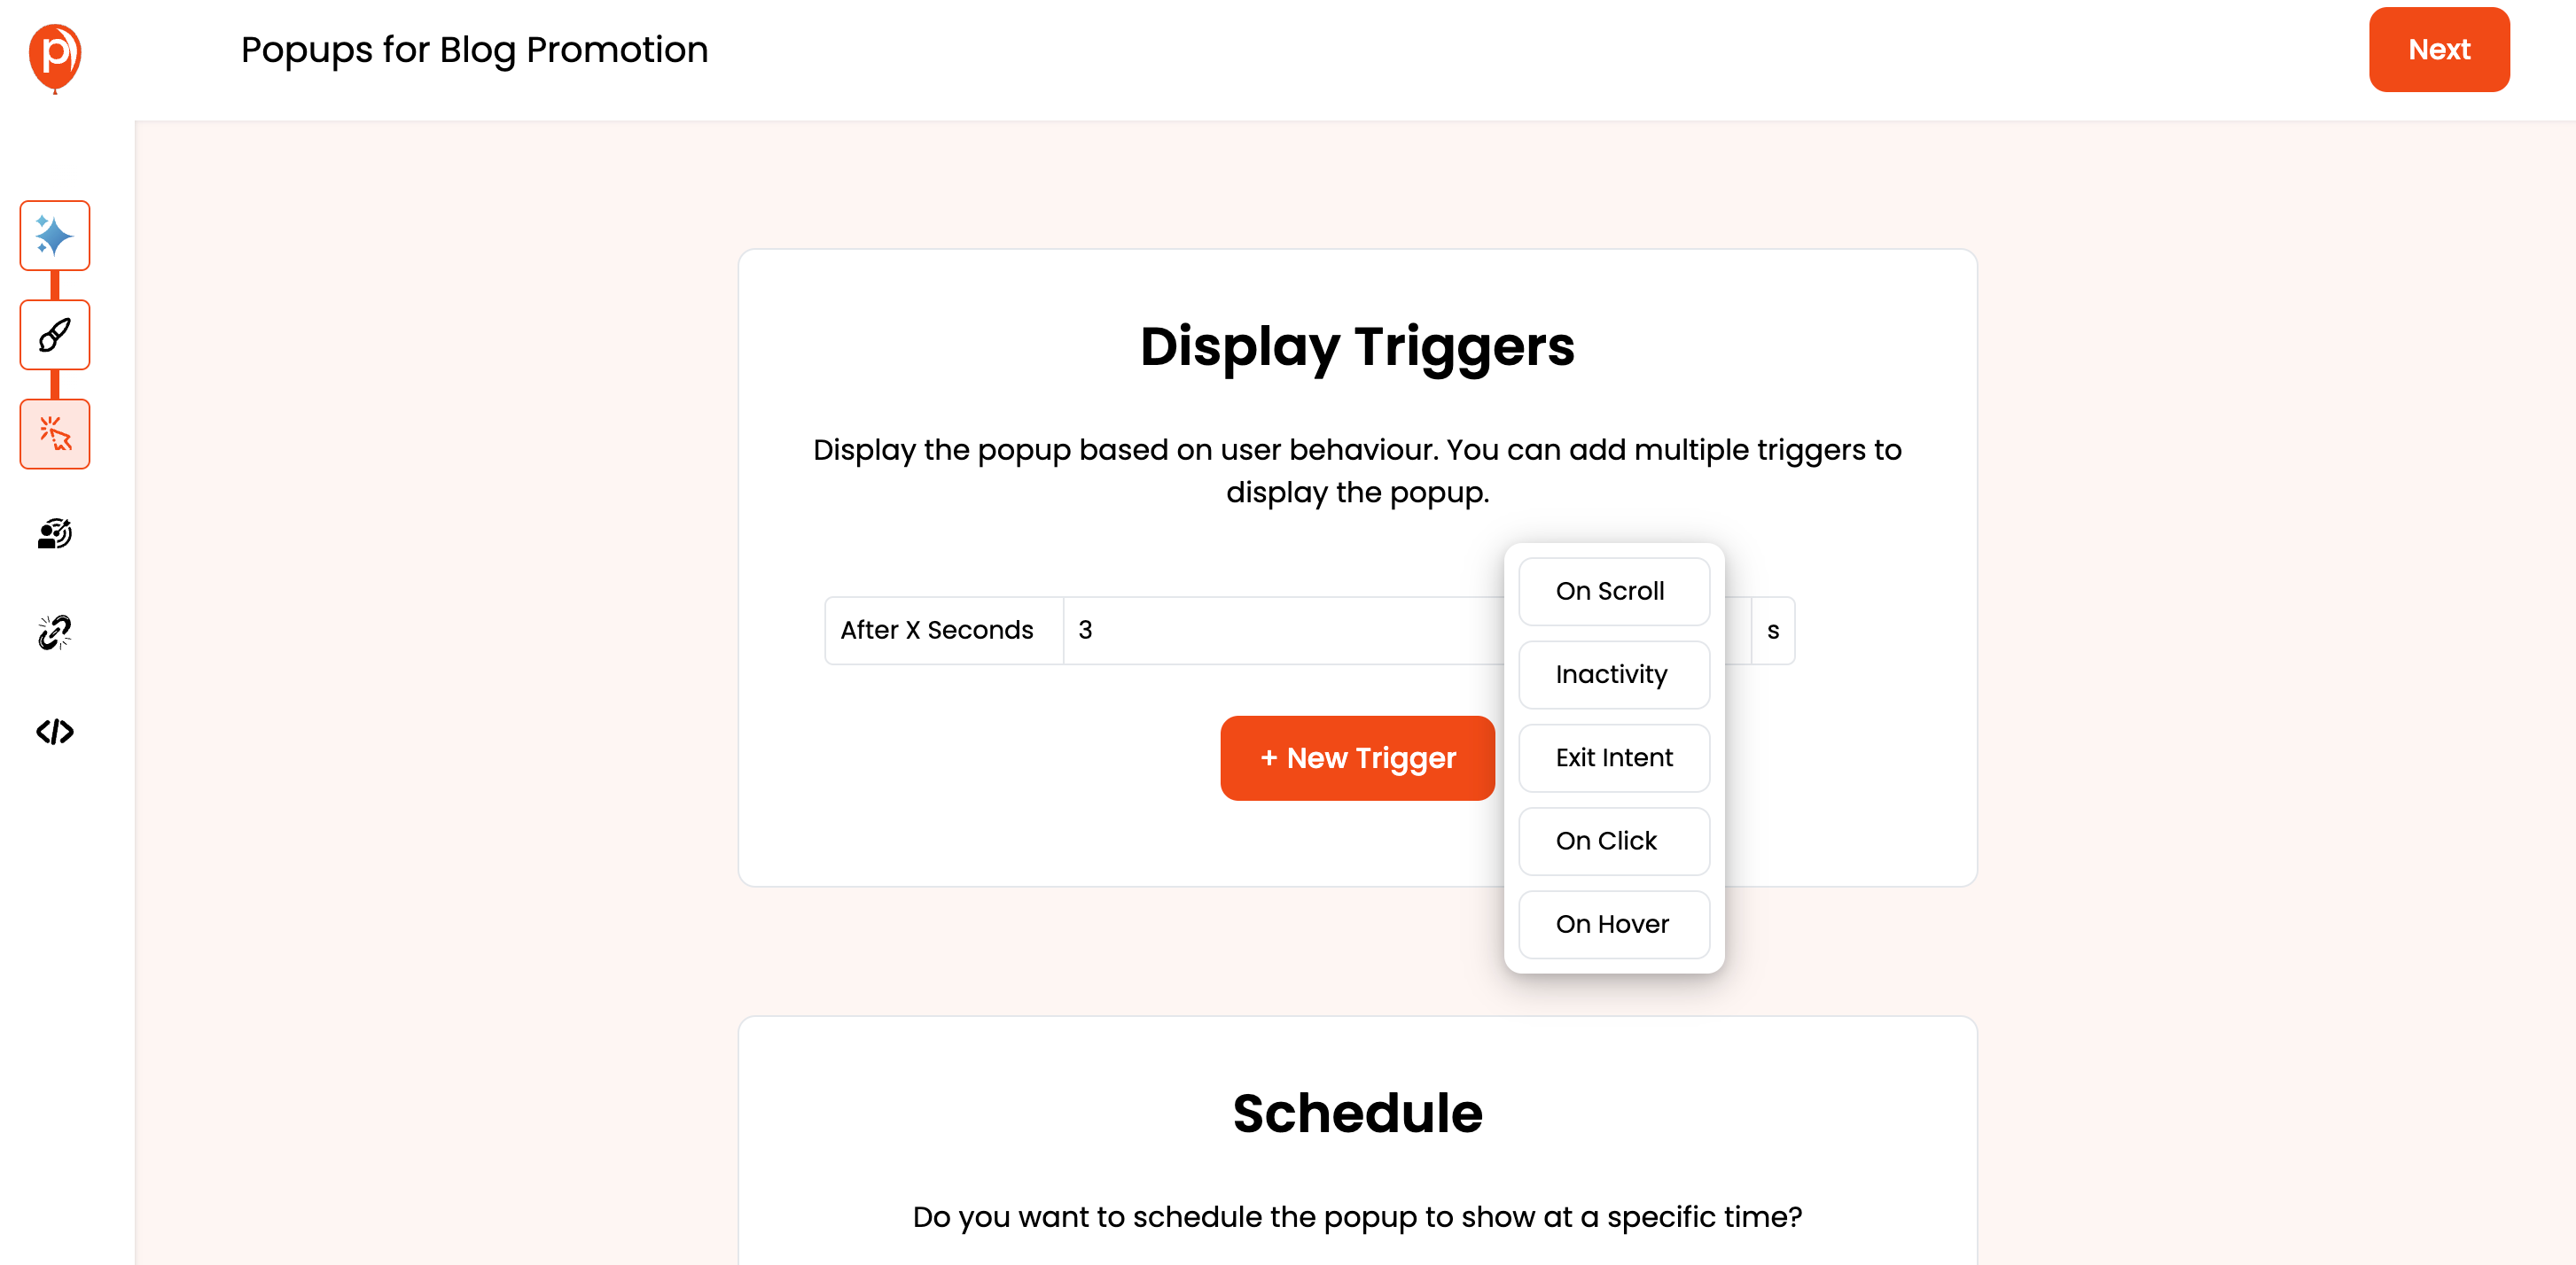Click the + New Trigger button
2576x1265 pixels.
click(1359, 758)
